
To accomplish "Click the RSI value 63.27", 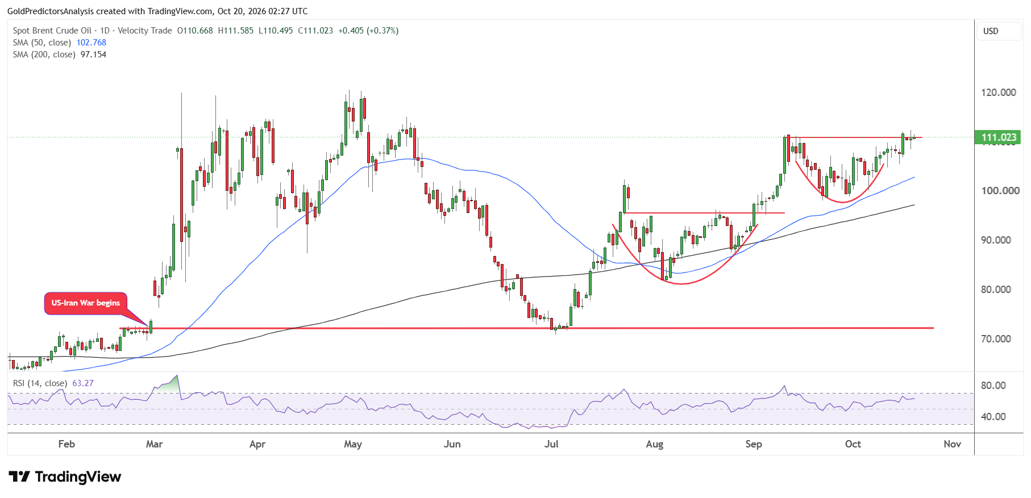I will 83,383.
